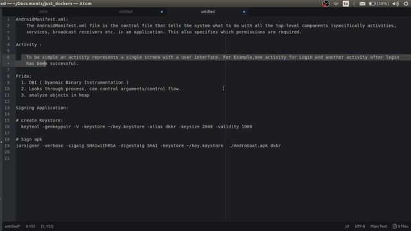Screen dimensions: 411x231
Task: Click the word 'successful.' on the highlighted line
Action: click(64, 64)
